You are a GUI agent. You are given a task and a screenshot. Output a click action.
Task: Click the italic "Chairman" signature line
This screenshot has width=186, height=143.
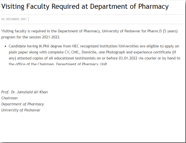9,98
